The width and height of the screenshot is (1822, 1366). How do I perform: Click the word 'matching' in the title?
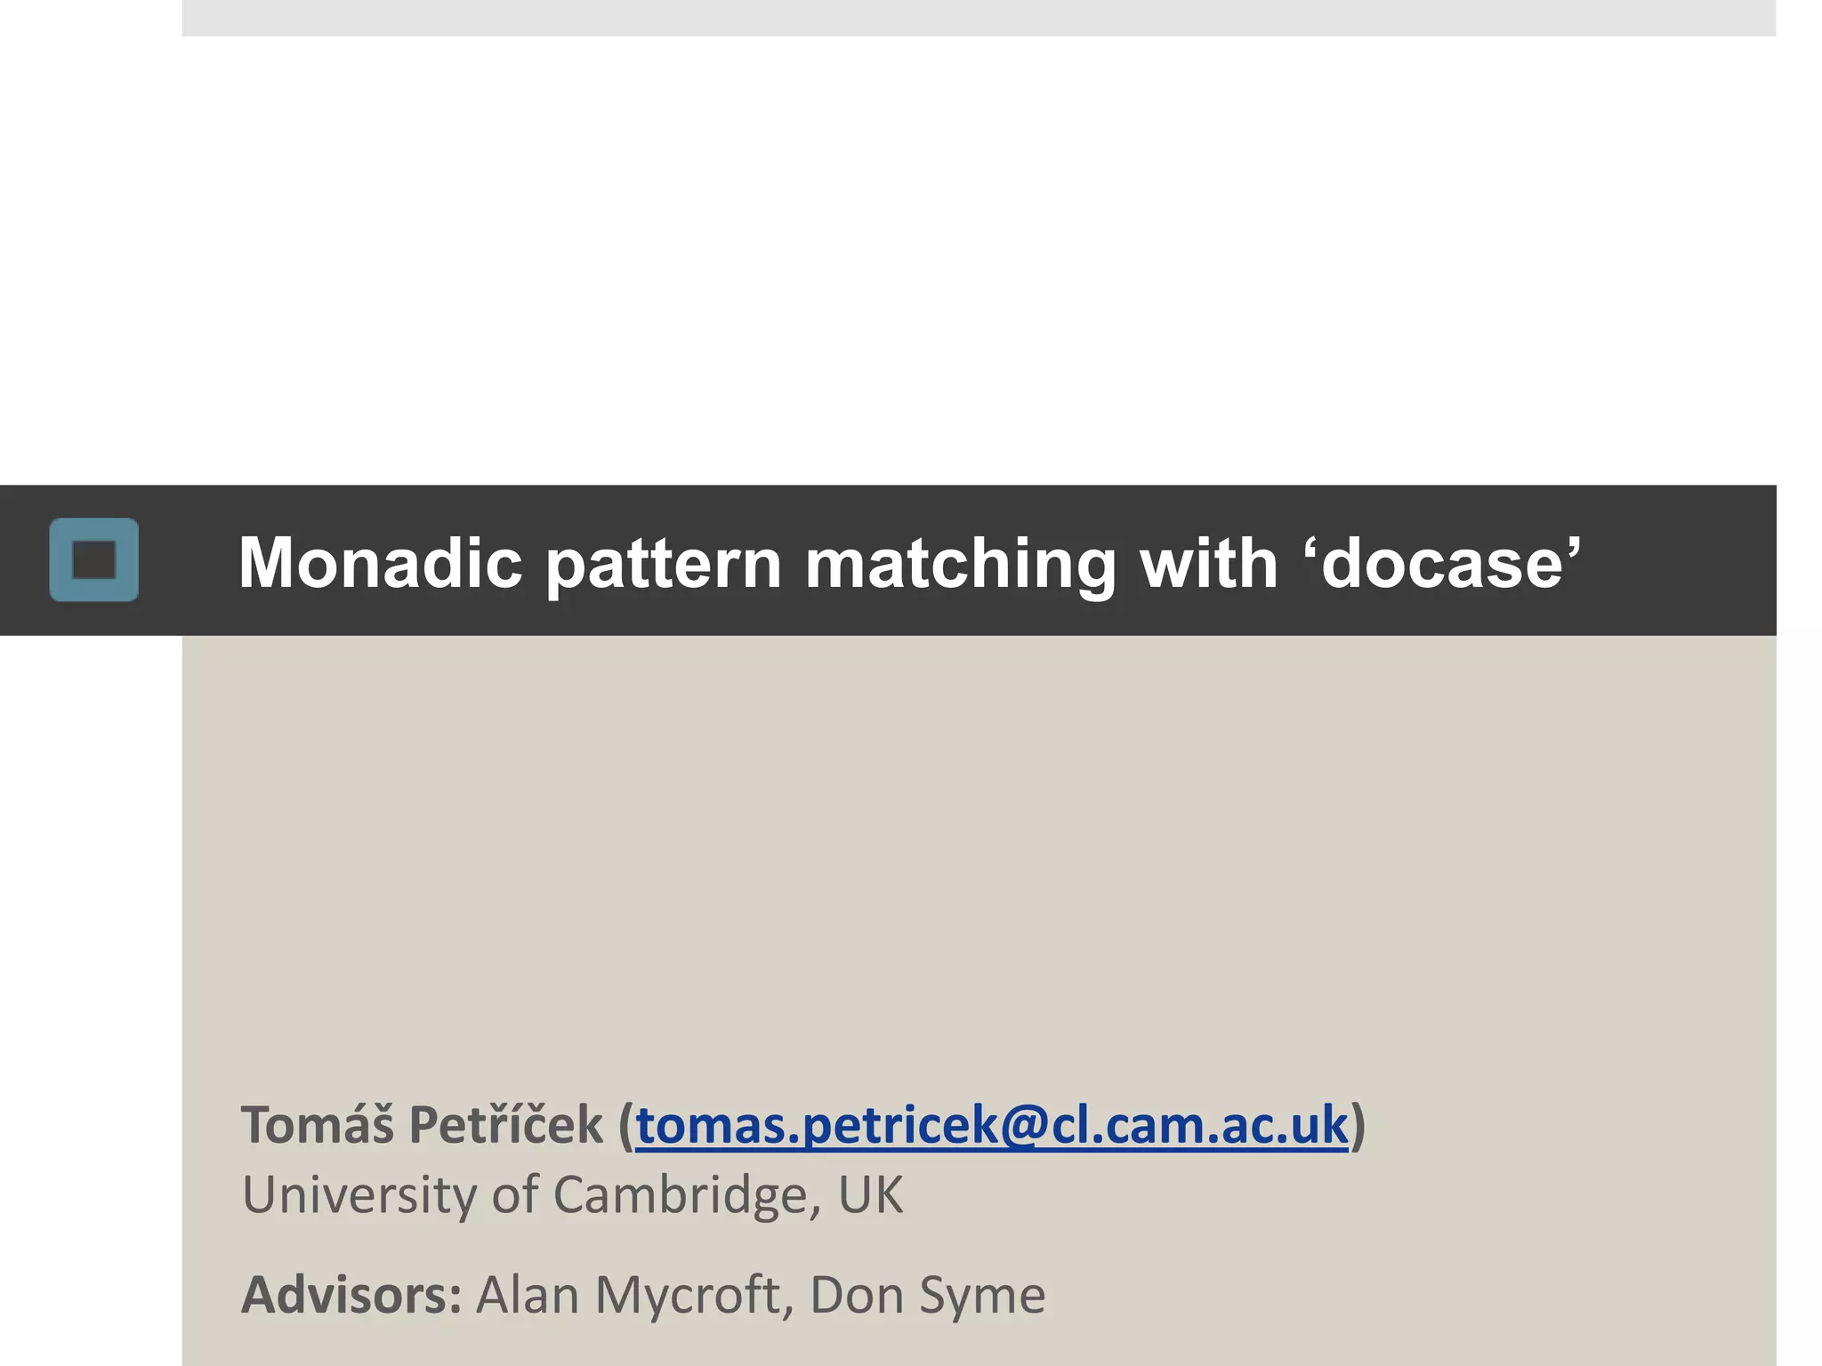[960, 564]
